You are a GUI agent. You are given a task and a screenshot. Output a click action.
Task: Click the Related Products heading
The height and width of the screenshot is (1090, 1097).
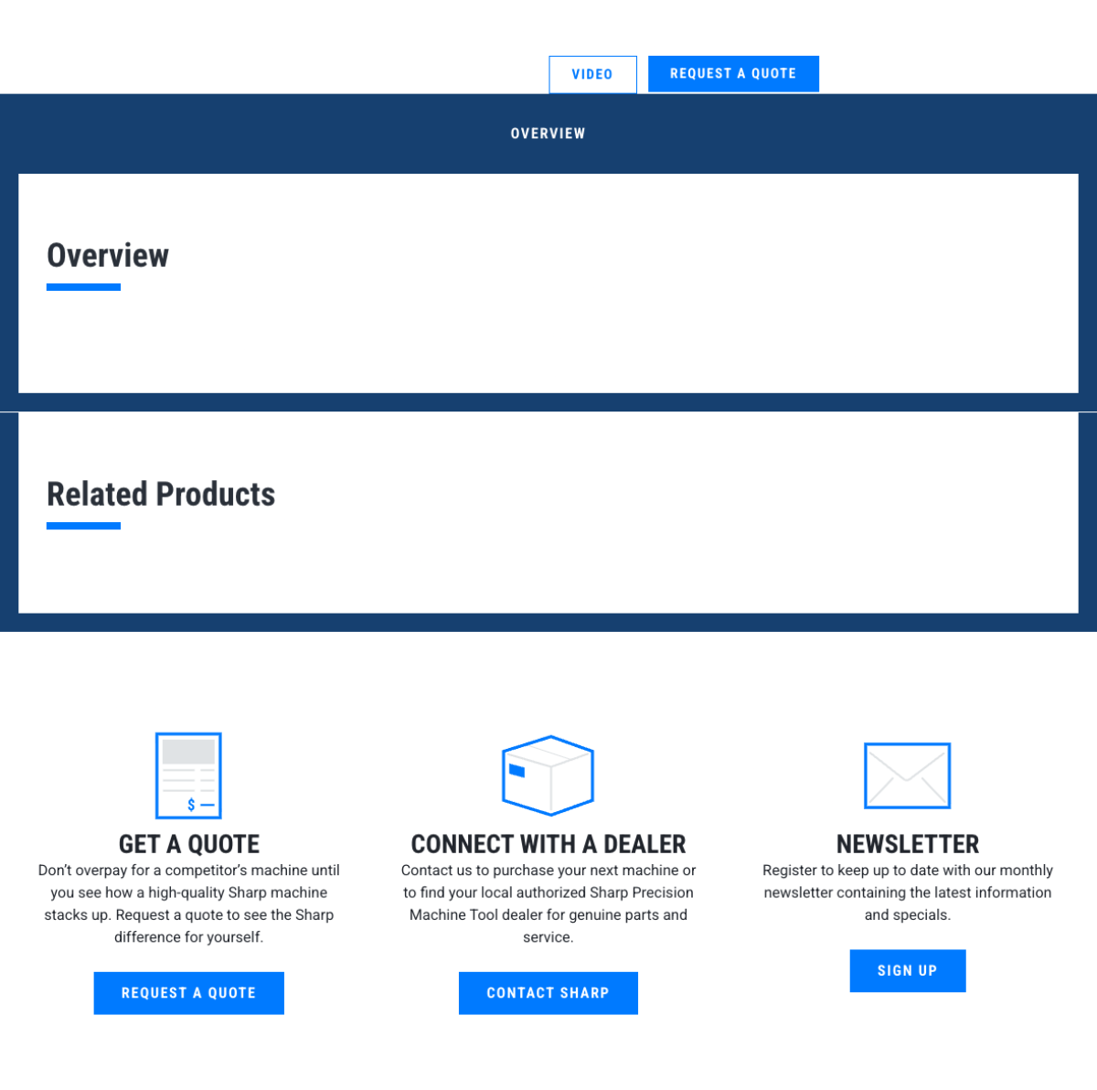tap(161, 495)
